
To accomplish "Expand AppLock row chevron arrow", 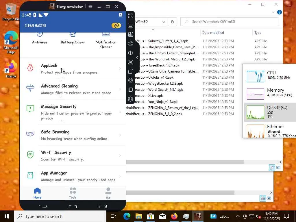I will point(120,69).
